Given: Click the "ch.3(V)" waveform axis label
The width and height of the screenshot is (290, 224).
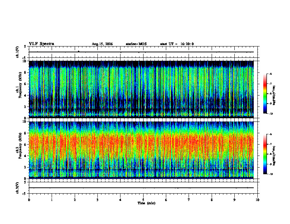Looking at the screenshot, I should (18, 188).
